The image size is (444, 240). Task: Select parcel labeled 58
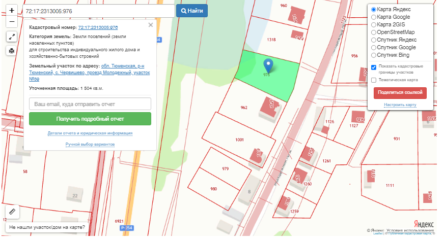coord(25,171)
